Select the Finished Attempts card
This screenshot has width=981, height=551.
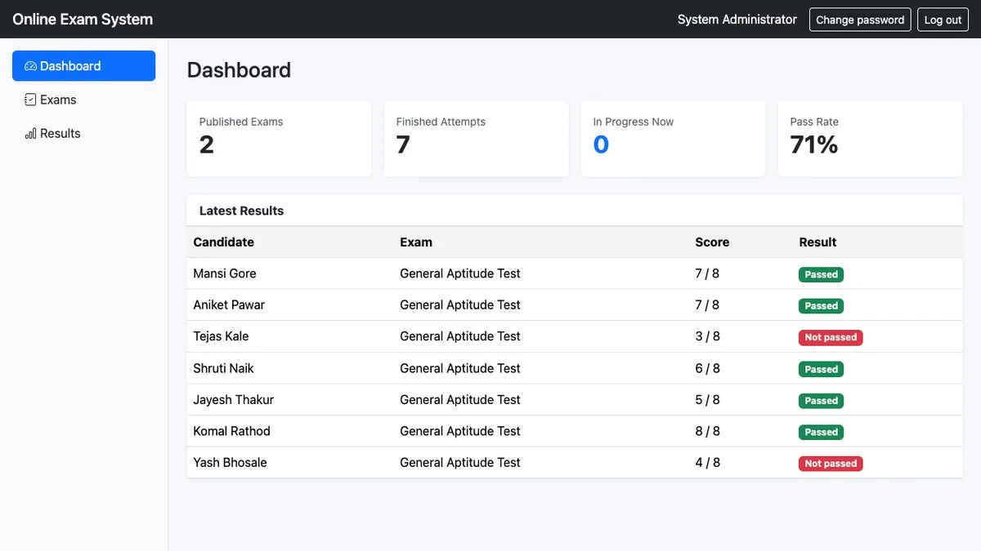pos(477,139)
